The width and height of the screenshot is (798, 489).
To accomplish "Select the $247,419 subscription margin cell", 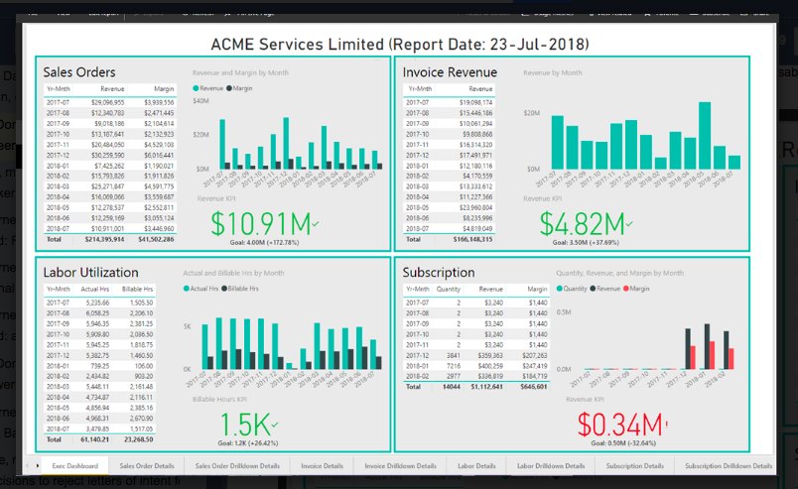I will pyautogui.click(x=534, y=366).
